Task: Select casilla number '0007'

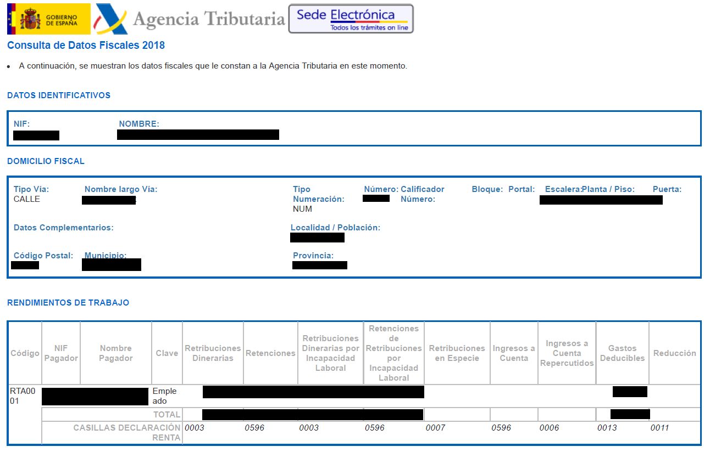Action: 435,427
